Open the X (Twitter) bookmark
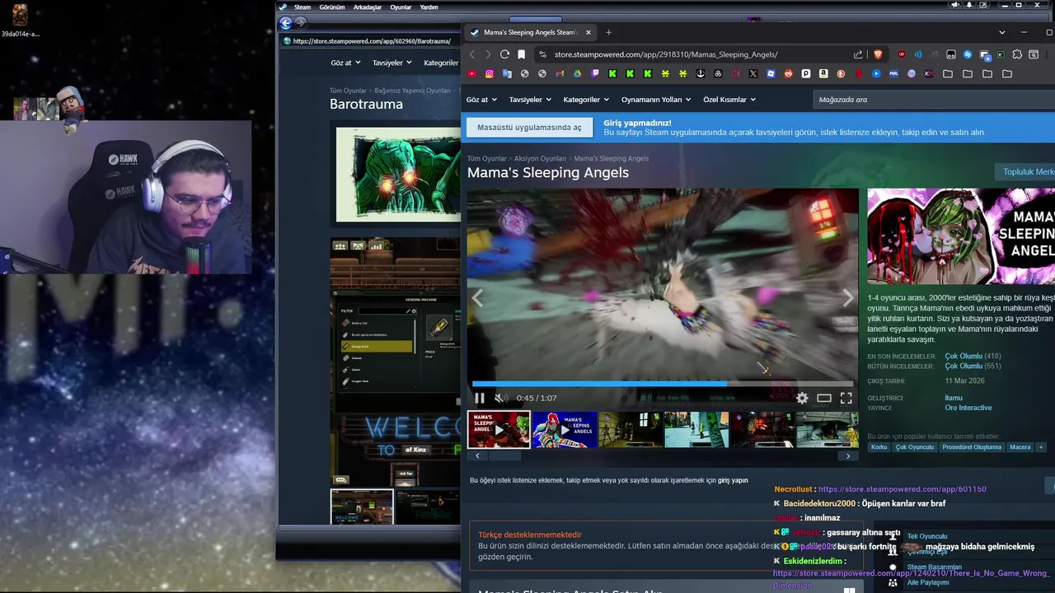1055x593 pixels. 753,74
